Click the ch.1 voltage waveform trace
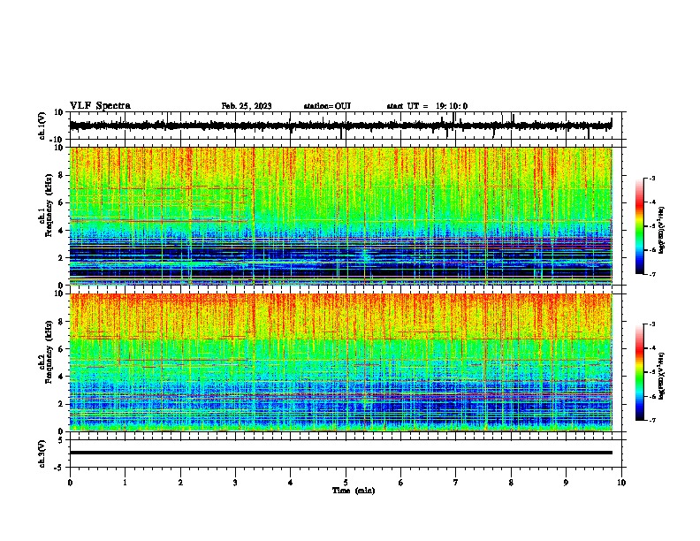700x541 pixels. pyautogui.click(x=340, y=126)
